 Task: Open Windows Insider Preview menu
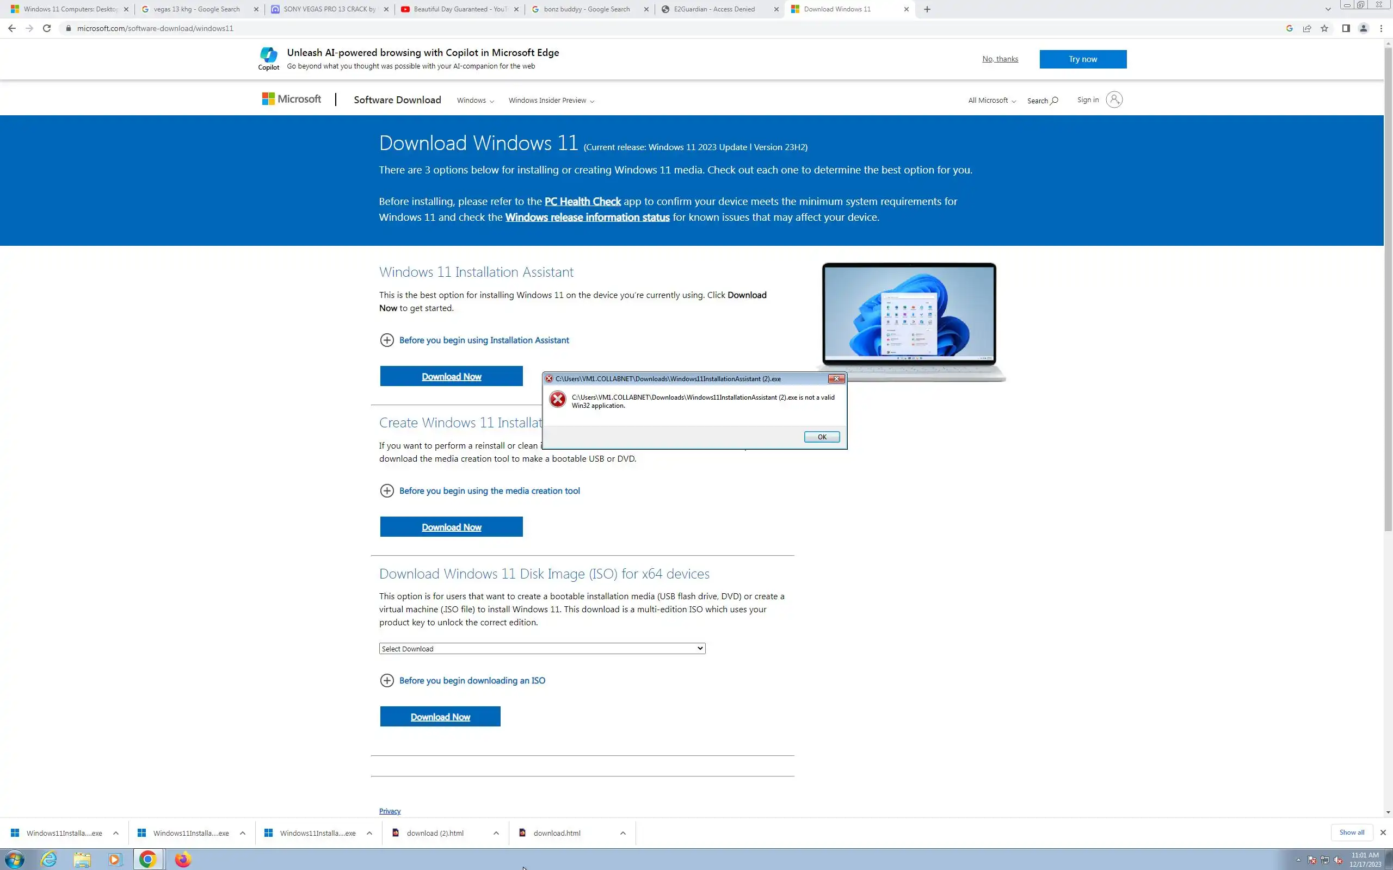coord(551,101)
